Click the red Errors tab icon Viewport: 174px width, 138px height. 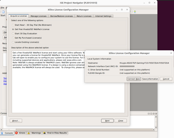coord(16,133)
